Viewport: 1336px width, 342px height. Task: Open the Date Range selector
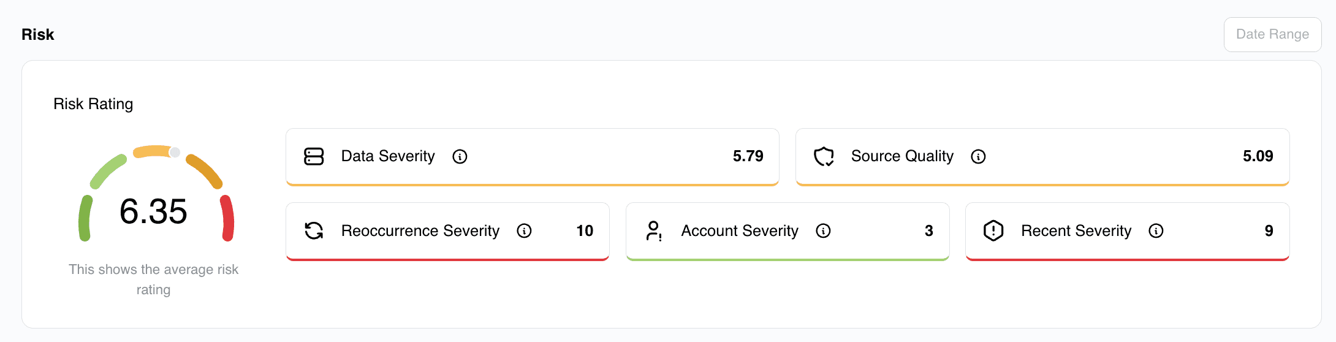[1272, 34]
